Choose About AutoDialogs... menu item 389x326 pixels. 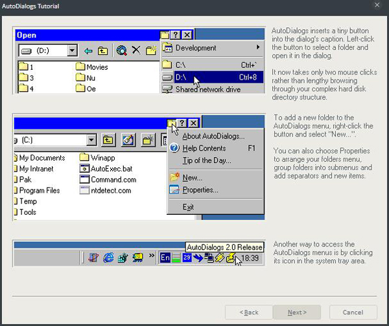[x=215, y=136]
